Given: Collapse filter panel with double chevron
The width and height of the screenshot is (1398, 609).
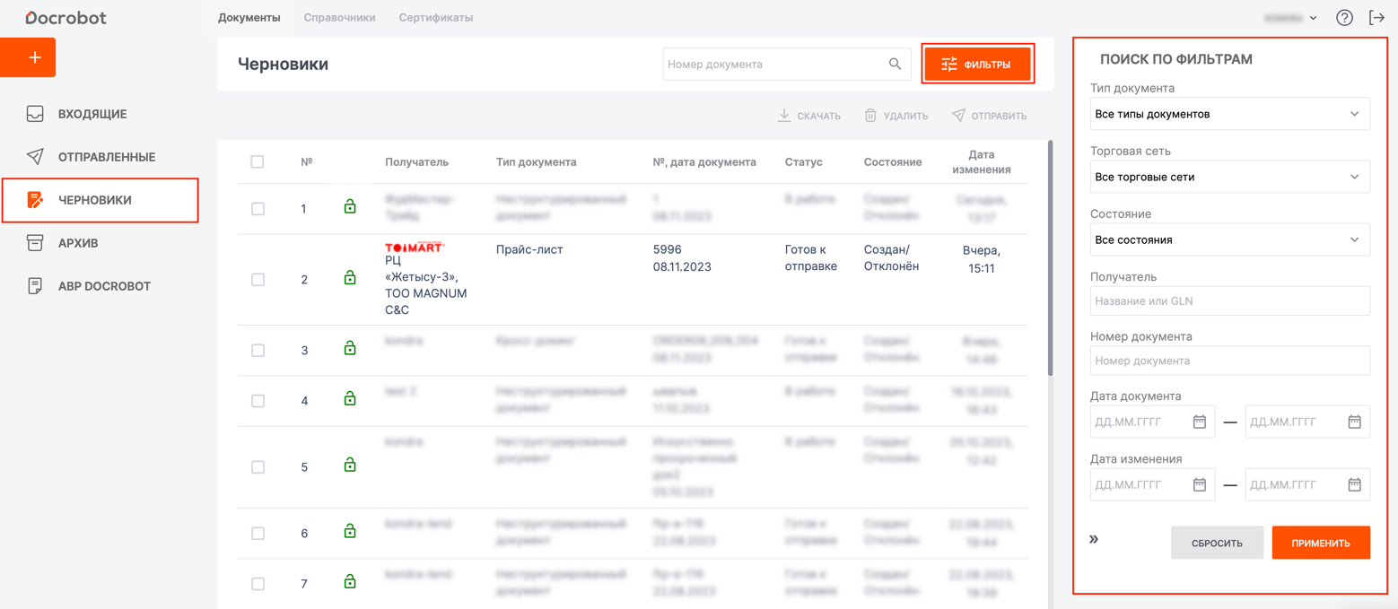Looking at the screenshot, I should point(1094,539).
